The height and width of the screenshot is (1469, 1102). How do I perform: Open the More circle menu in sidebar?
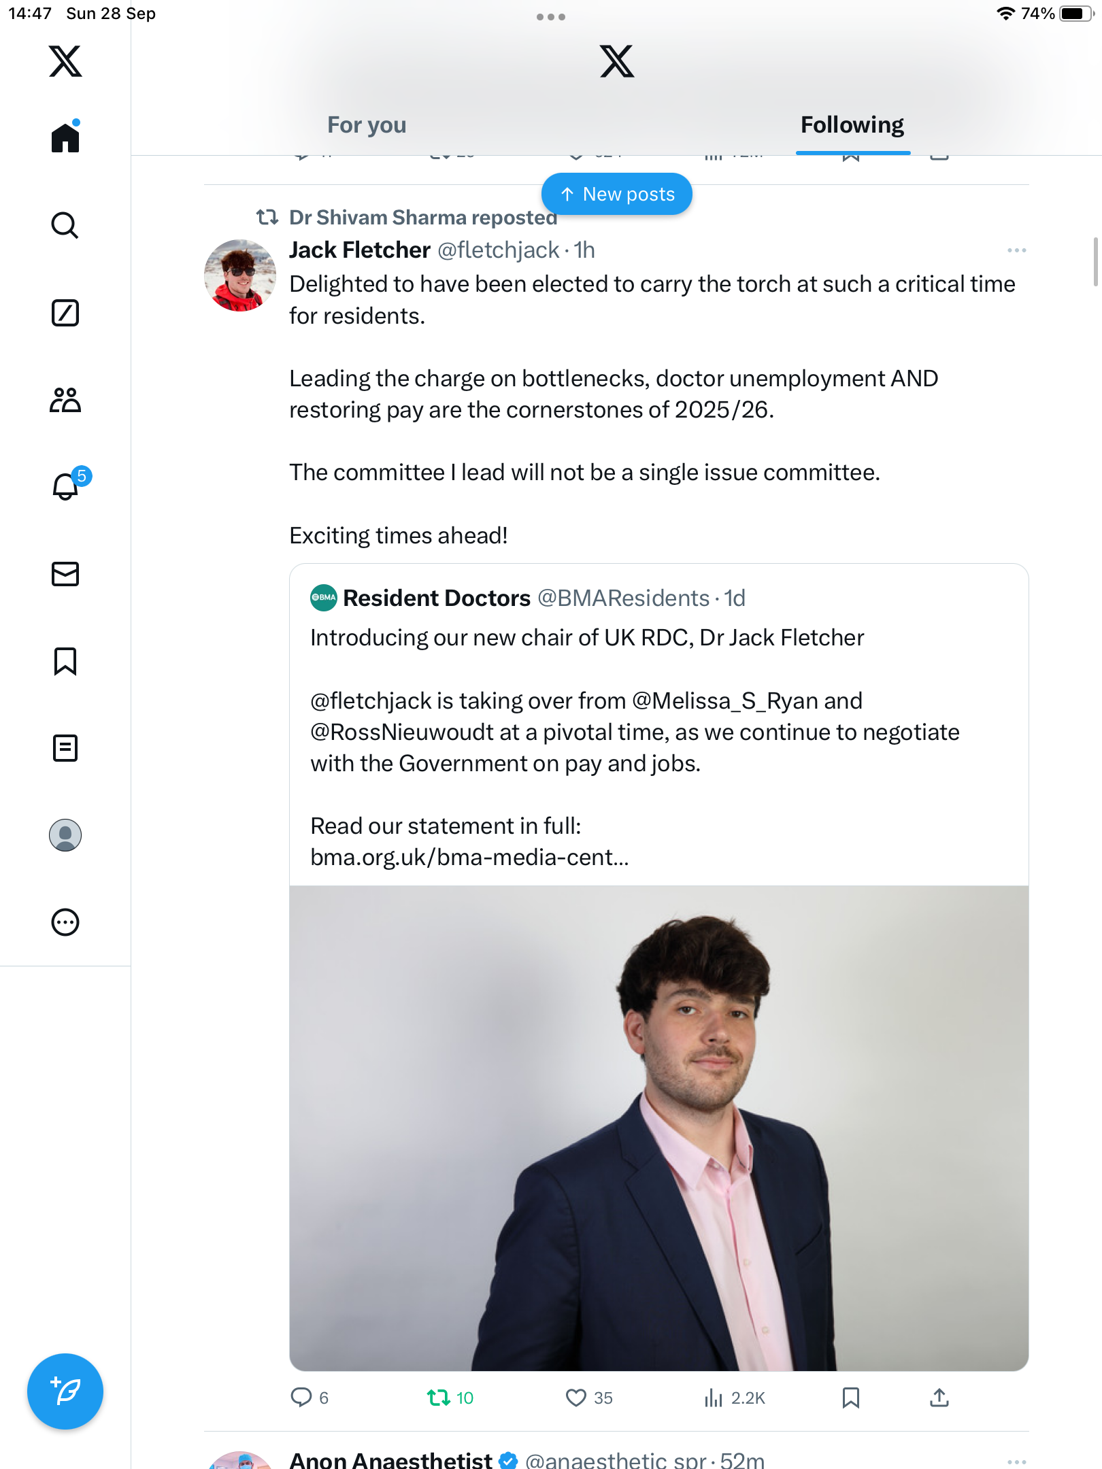65,922
